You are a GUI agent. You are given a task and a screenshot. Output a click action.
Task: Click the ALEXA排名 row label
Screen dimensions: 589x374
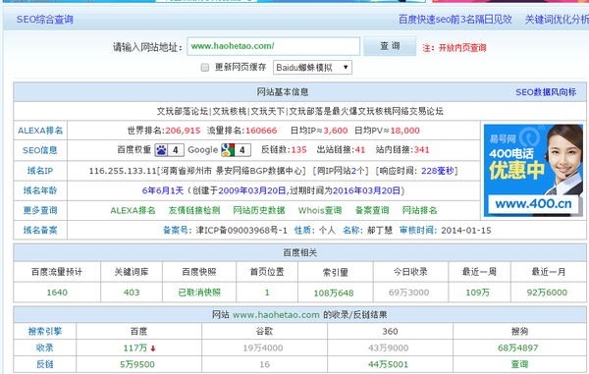40,131
